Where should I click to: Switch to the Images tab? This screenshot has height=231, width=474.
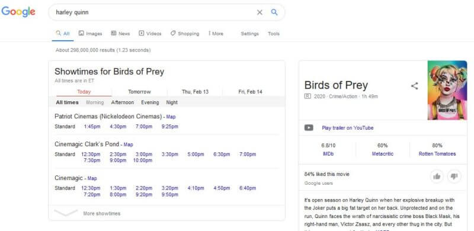(x=91, y=34)
